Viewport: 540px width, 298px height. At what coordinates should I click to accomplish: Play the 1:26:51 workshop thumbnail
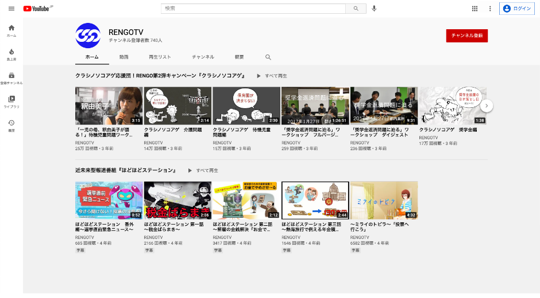coord(315,106)
